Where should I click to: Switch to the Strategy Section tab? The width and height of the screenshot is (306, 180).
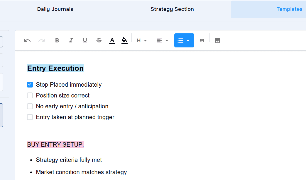[172, 9]
